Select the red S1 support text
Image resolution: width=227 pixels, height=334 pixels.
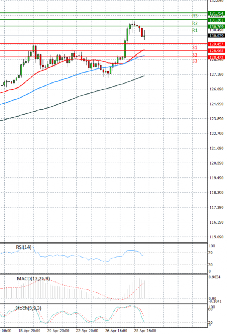tap(194, 48)
